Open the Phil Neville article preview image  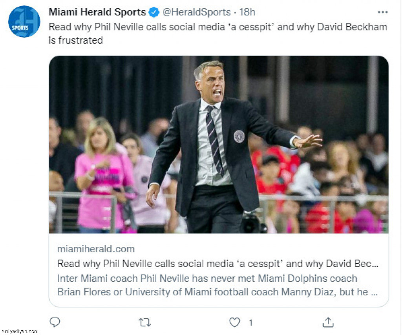coord(219,145)
